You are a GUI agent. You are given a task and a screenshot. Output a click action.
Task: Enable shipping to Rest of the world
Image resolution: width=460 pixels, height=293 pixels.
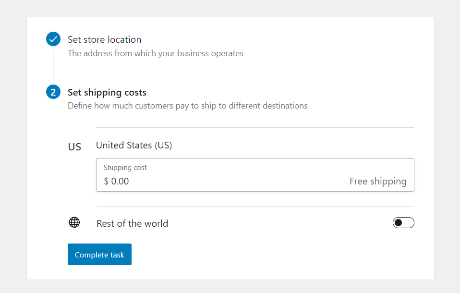(403, 222)
